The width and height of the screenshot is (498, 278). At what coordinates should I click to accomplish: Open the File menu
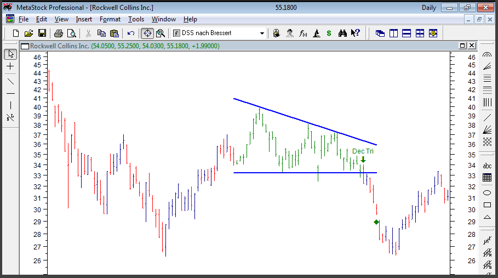coord(24,19)
